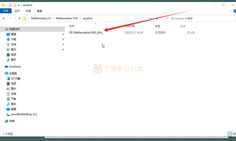The image size is (236, 141).
Task: Click the pin icon beside quick access 文档
Action: point(63,45)
